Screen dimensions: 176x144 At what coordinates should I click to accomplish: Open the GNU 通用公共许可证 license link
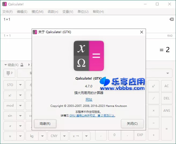92,115
